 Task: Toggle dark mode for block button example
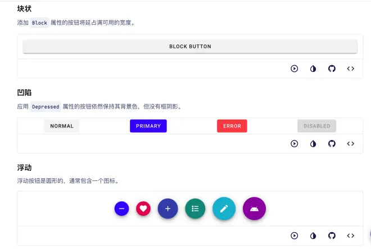[x=313, y=69]
